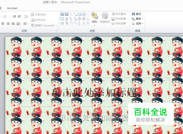The width and height of the screenshot is (183, 134).
Task: Select the rounded rectangle shape
Action: 62,19
